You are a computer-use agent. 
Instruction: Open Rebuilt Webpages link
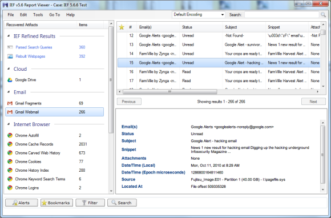[x=30, y=56]
